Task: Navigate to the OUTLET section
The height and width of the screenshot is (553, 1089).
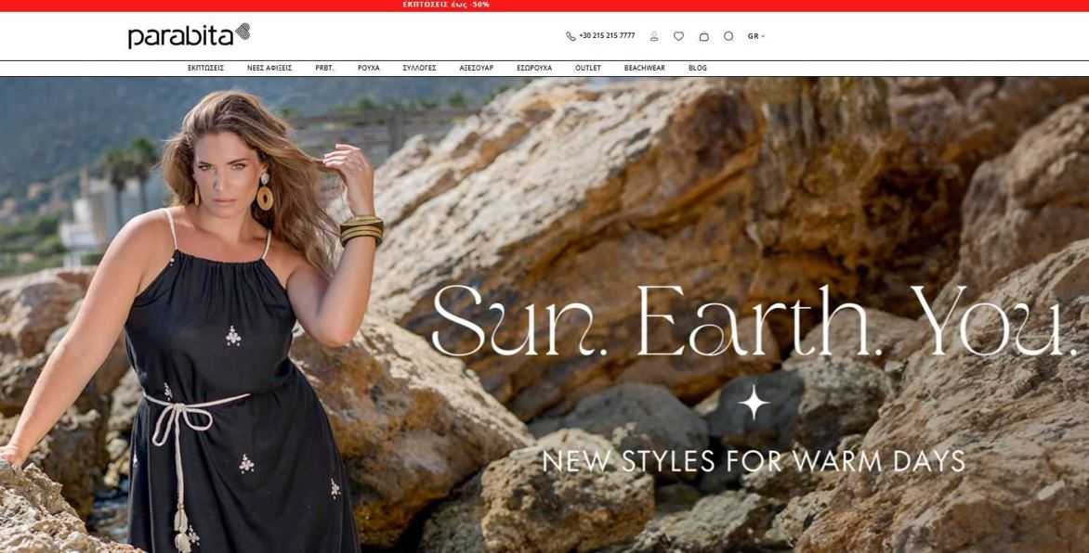Action: [588, 68]
